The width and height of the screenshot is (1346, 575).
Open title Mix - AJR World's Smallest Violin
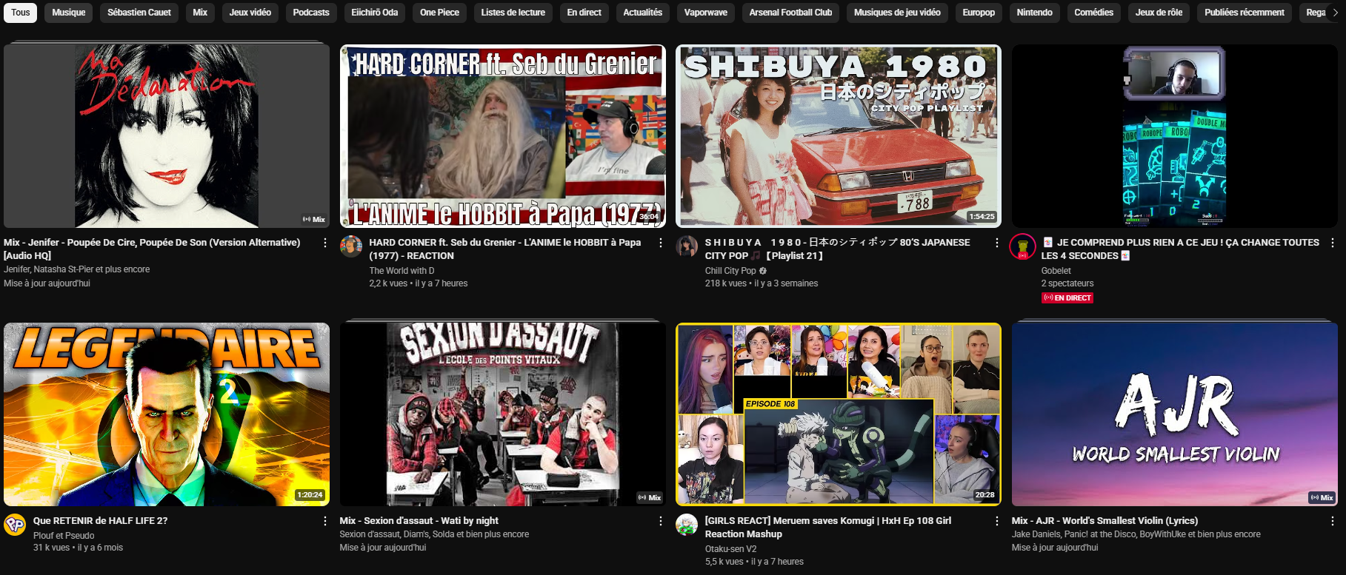[x=1105, y=520]
